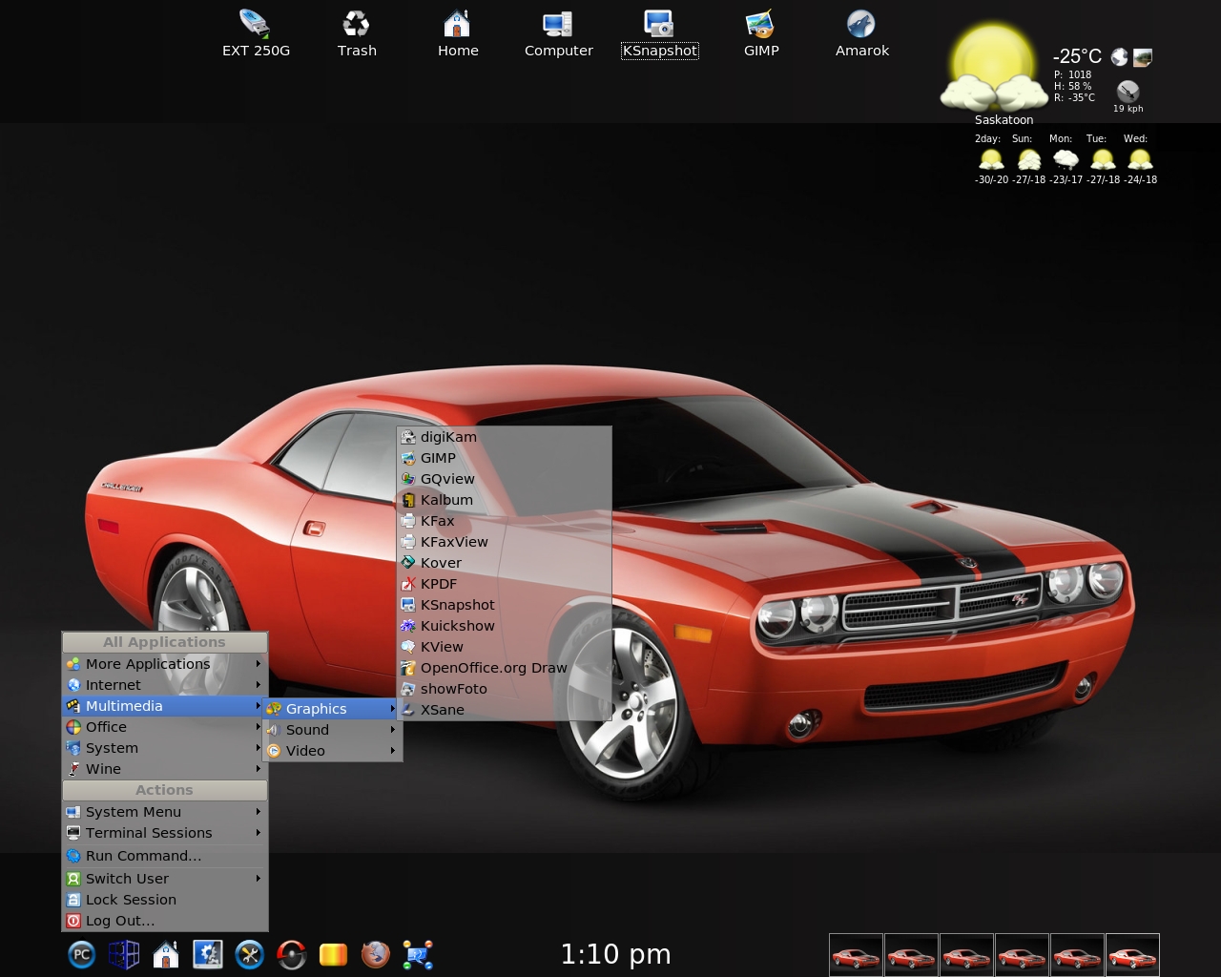Expand the Terminal Sessions submenu arrow
Screen dimensions: 1221x977
pyautogui.click(x=258, y=832)
